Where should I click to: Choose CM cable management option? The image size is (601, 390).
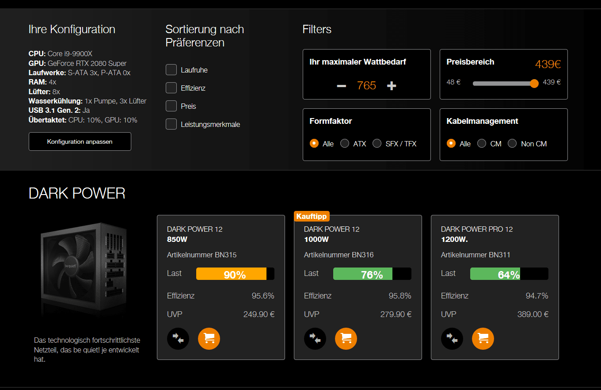[x=482, y=143]
